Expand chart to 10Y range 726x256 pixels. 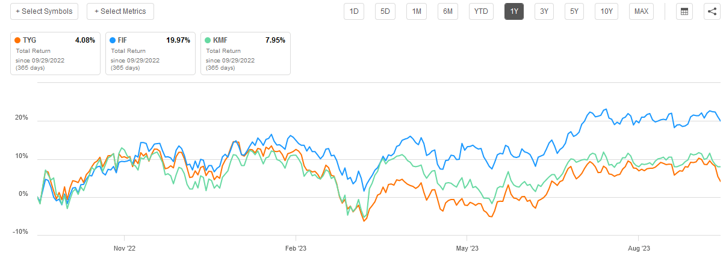[x=607, y=11]
